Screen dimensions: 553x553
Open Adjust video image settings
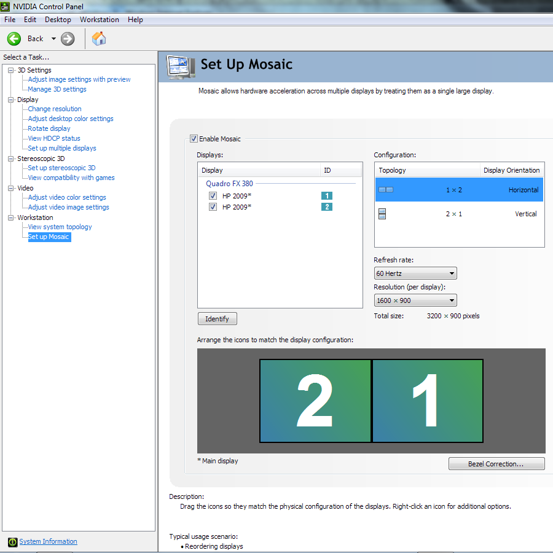tap(68, 208)
